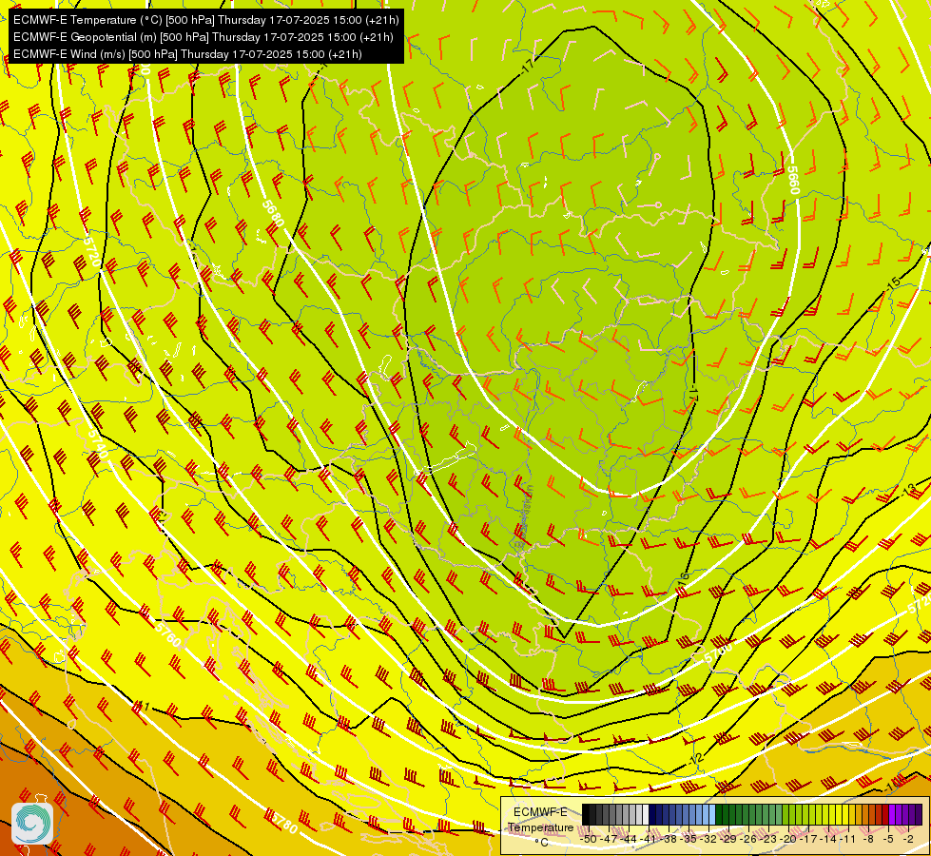Click the near-white swatch just before the navy swatches
Screen dimensions: 931x856
coord(646,814)
